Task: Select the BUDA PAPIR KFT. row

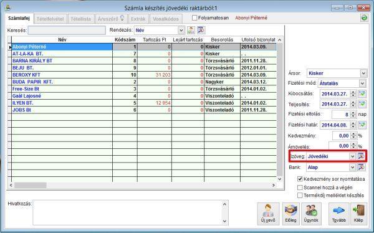Action: pos(144,82)
